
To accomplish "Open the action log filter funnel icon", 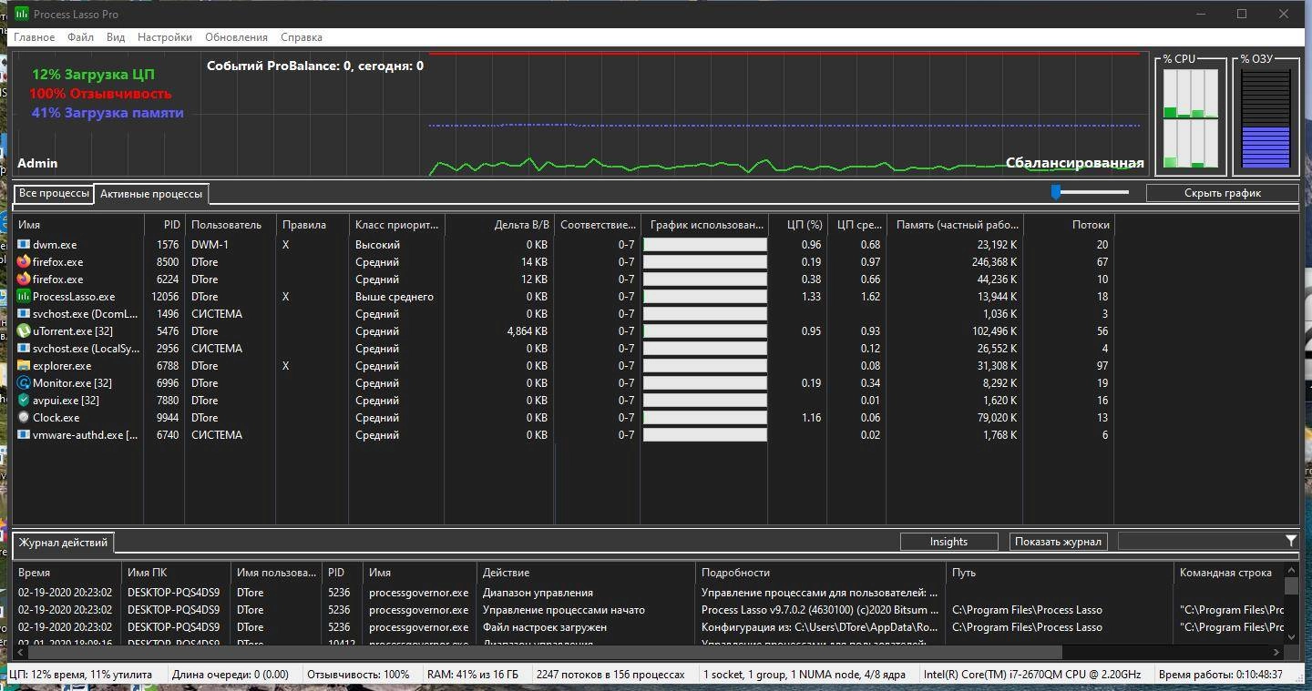I will coord(1291,541).
